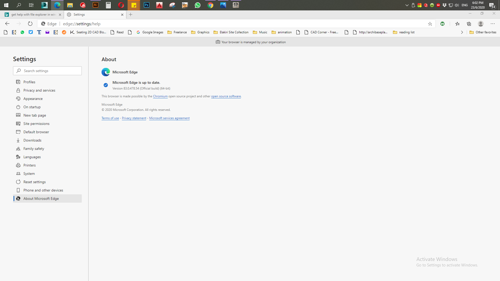Open the Chromium link

[x=160, y=96]
